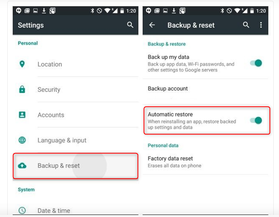Viewport: 279px width, 217px height.
Task: Tap the Date & time clock icon
Action: (x=22, y=211)
